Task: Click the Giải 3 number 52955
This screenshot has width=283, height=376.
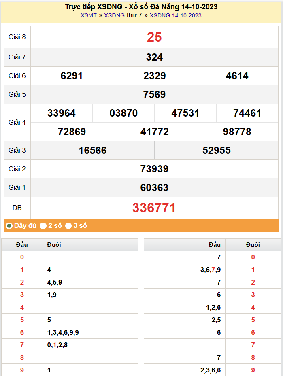Action: [216, 151]
